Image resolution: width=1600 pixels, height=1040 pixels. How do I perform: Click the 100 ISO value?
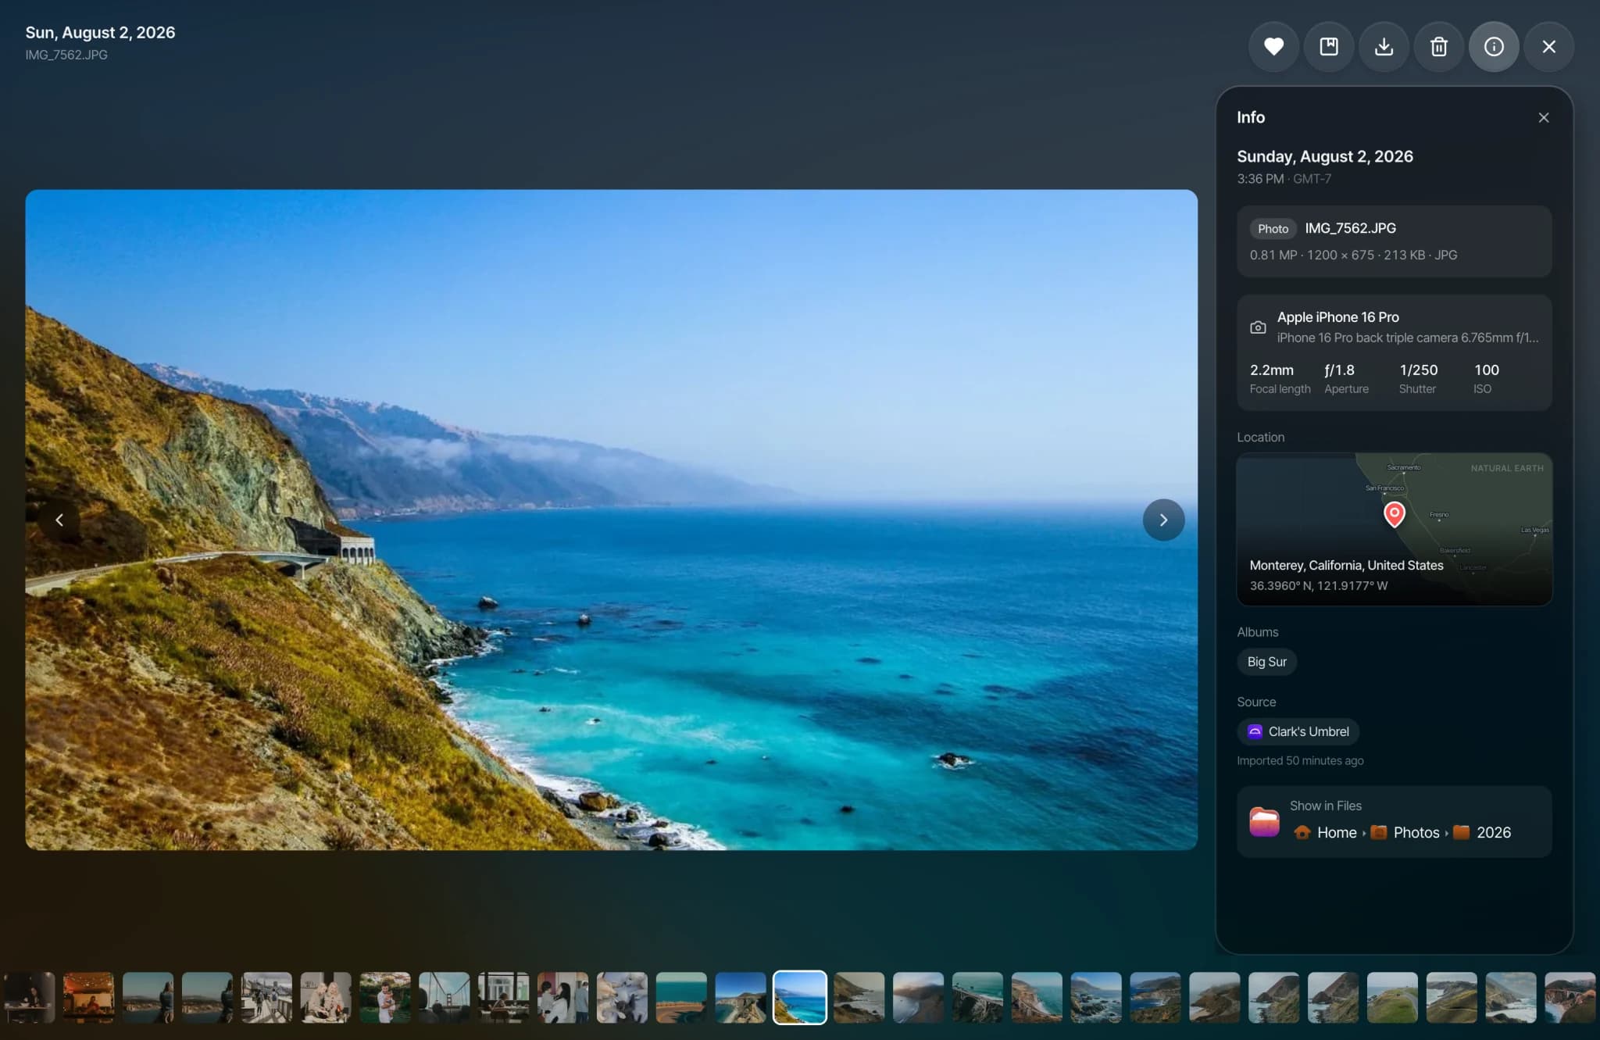point(1486,370)
